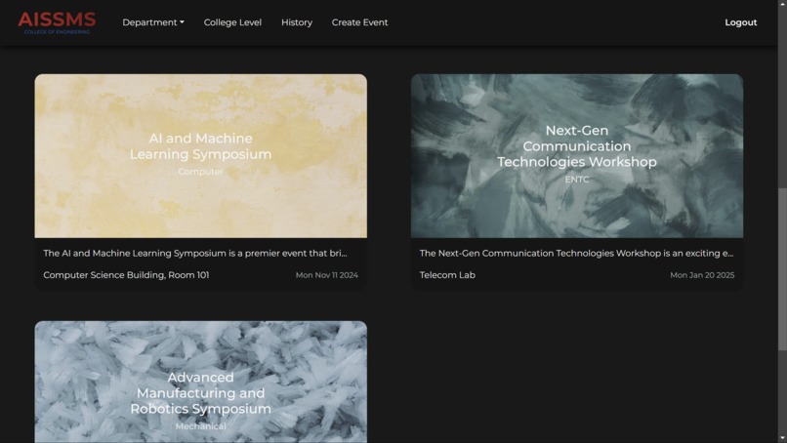This screenshot has width=787, height=443.
Task: Open the Create Event page
Action: [359, 22]
